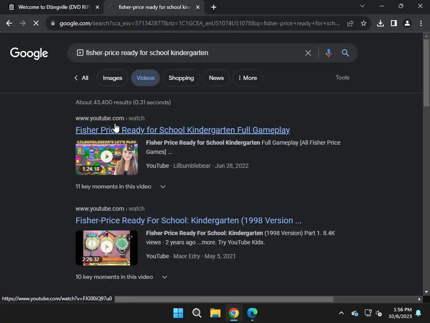
Task: Toggle the Chrome side panel
Action: [x=394, y=24]
